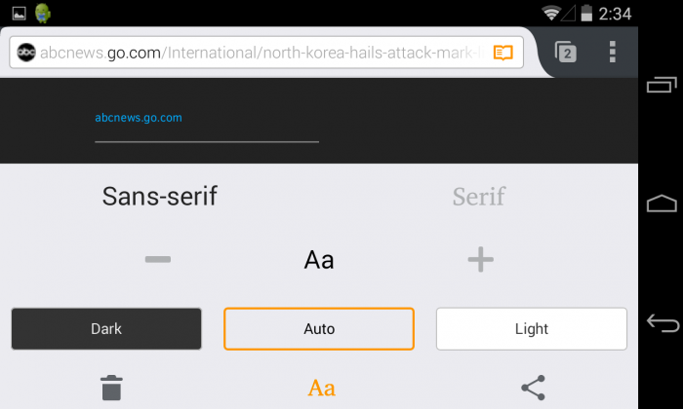Increase font size with plus button

(480, 259)
